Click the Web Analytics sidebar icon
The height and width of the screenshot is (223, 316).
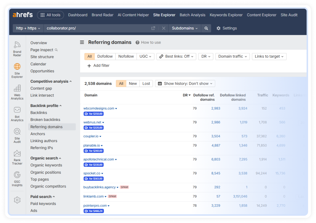coord(17,92)
